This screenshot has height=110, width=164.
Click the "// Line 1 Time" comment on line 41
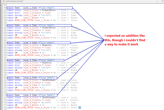pyautogui.click(x=67, y=15)
